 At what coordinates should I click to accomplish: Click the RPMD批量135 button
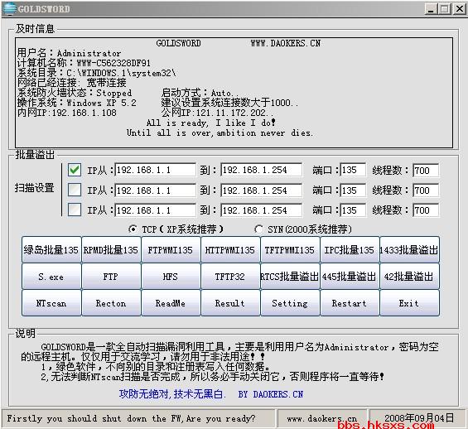111,250
